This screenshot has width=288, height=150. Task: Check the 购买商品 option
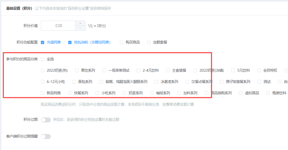121,42
